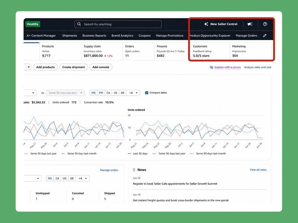Click the sparkle icon beside Explore with a canvas
Screen dimensions: 298x223
coord(211,67)
